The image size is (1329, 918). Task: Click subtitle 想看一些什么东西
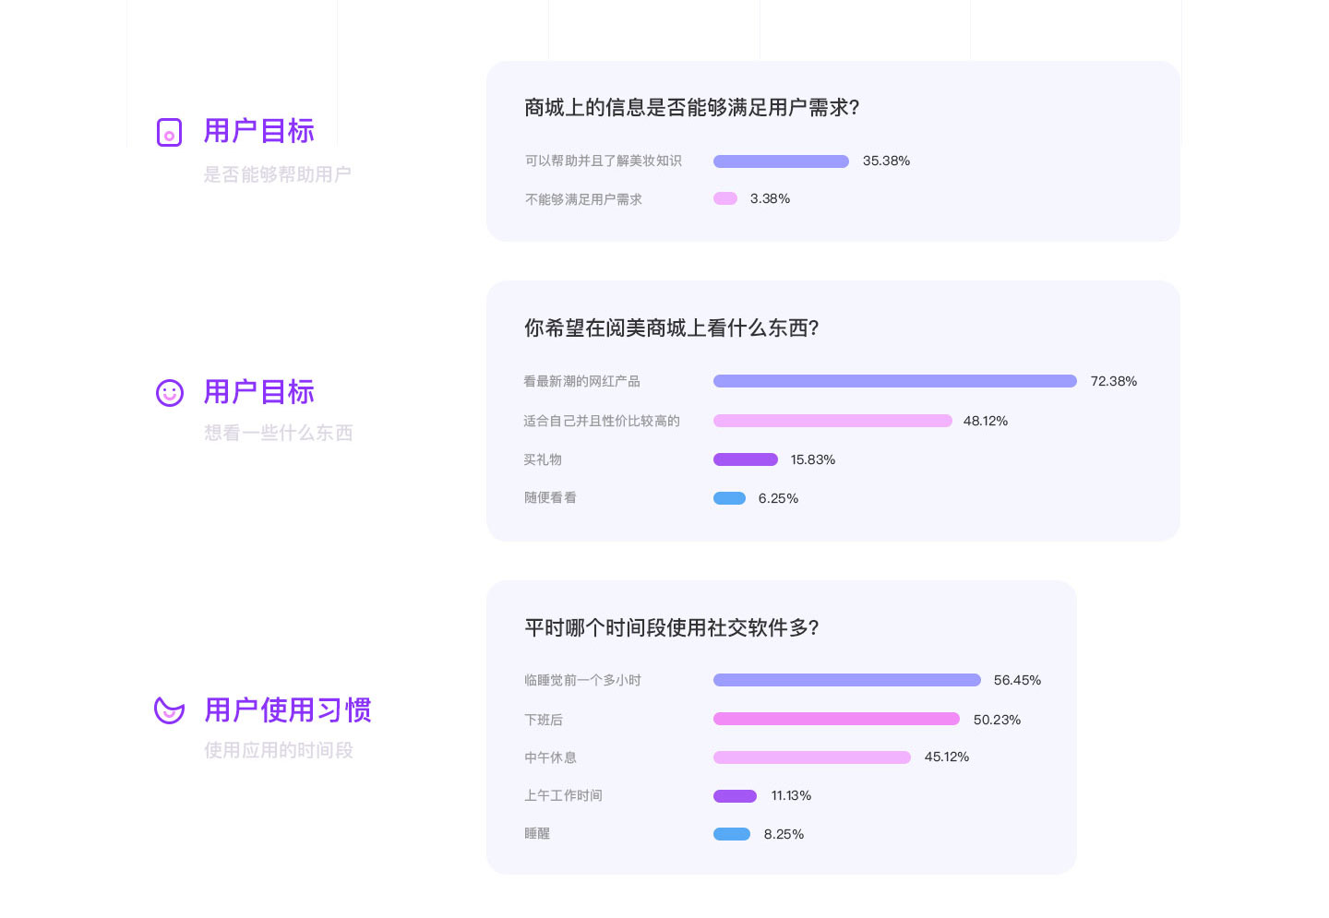click(279, 433)
